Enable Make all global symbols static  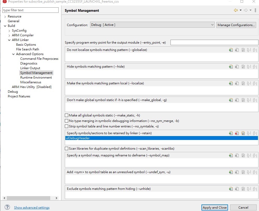(x=67, y=115)
